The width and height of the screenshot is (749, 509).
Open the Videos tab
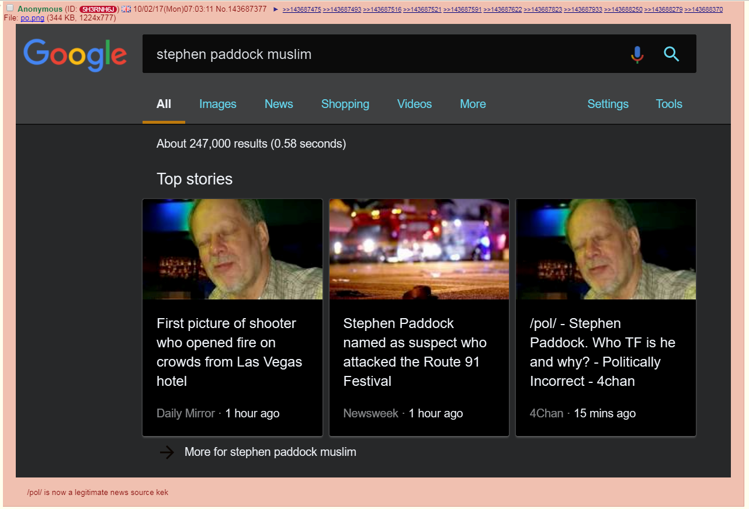pyautogui.click(x=414, y=104)
